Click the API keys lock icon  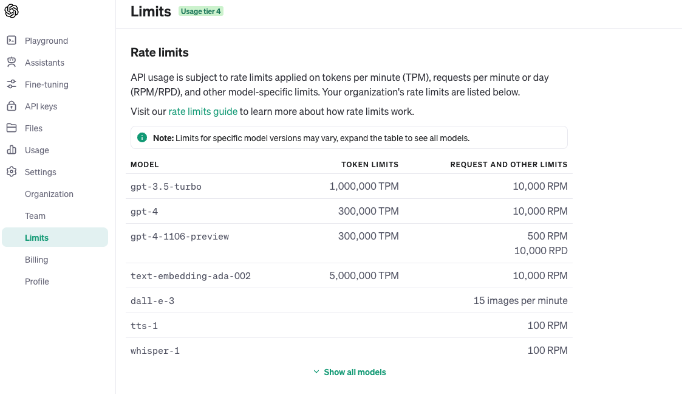click(x=12, y=106)
